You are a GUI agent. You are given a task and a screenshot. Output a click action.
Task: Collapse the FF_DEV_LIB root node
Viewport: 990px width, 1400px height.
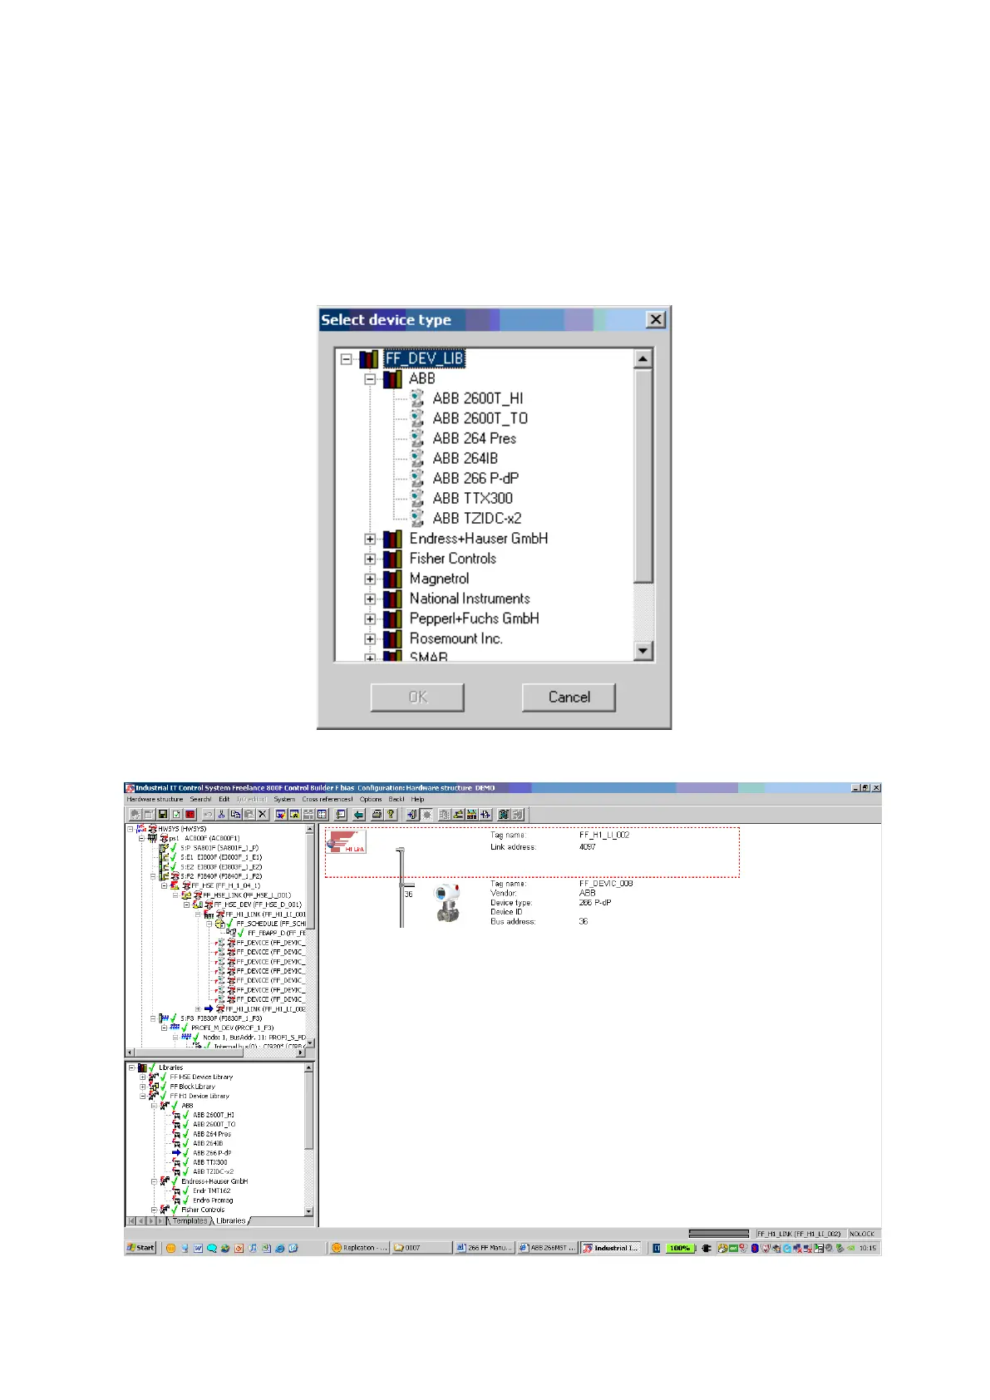coord(347,359)
